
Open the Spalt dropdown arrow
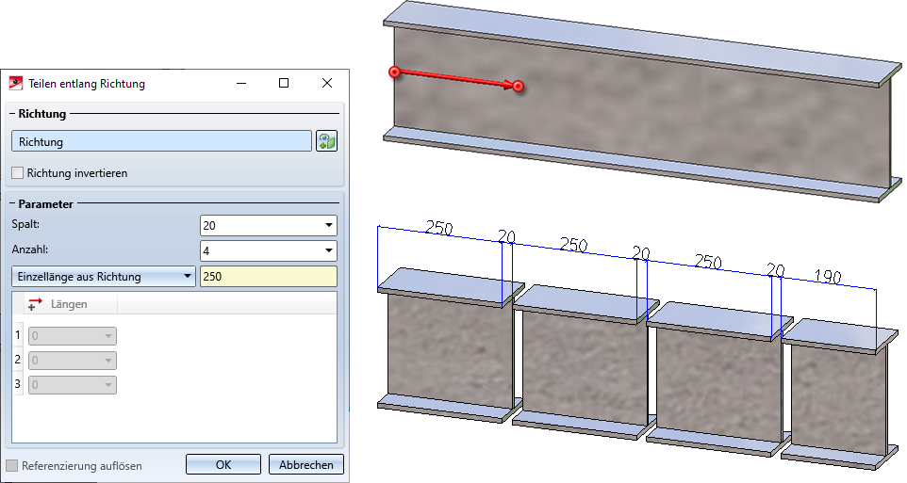(328, 225)
